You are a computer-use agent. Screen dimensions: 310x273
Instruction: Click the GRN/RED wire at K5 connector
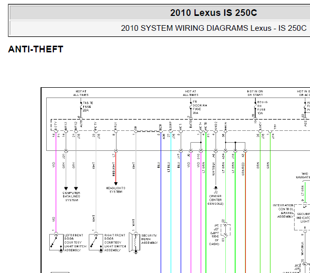(x=245, y=212)
